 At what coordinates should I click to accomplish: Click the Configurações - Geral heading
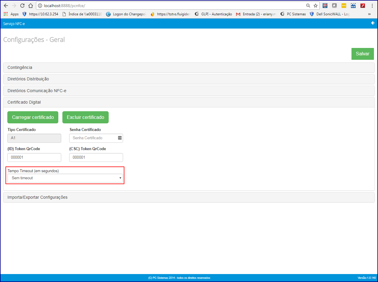tap(34, 40)
